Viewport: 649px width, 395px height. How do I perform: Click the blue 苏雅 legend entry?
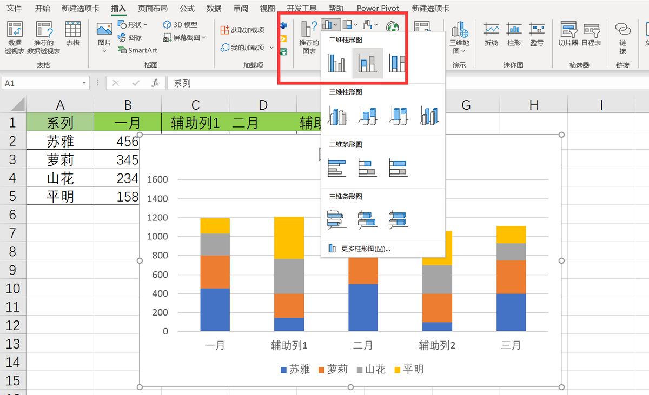[x=295, y=369]
